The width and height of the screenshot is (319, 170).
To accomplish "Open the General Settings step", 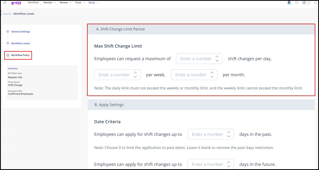I will click(21, 32).
